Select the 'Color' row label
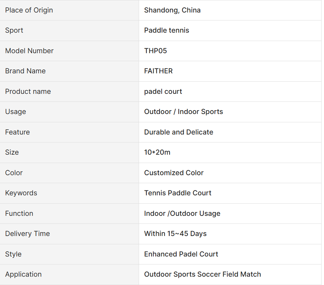 point(14,173)
